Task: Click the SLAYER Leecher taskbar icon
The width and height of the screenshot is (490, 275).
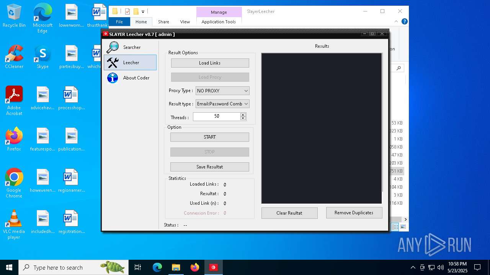Action: (214, 267)
